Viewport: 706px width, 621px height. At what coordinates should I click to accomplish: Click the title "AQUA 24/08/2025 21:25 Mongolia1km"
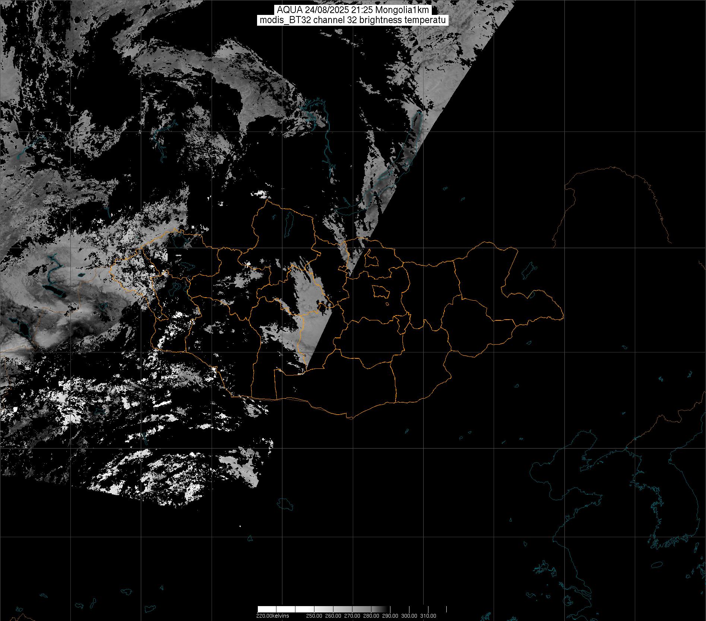(x=352, y=10)
